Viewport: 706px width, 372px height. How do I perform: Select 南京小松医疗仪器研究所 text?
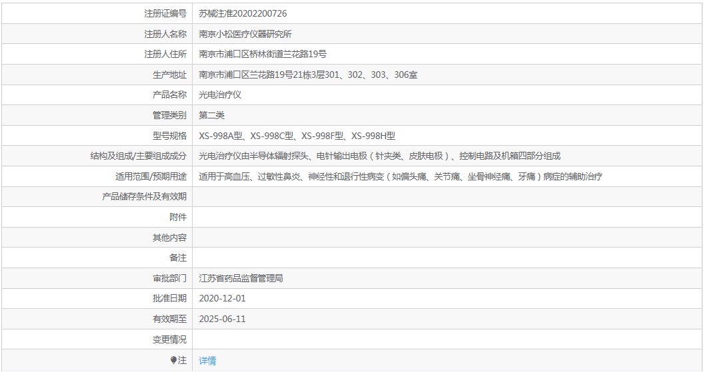[245, 34]
